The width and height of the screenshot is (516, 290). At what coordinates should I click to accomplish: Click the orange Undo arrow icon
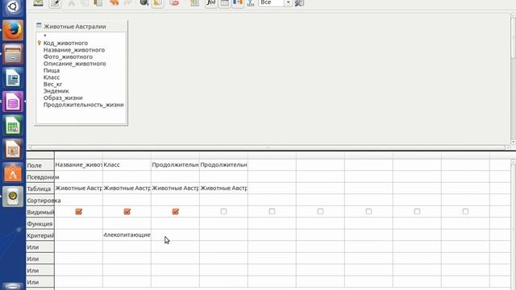pyautogui.click(x=114, y=2)
